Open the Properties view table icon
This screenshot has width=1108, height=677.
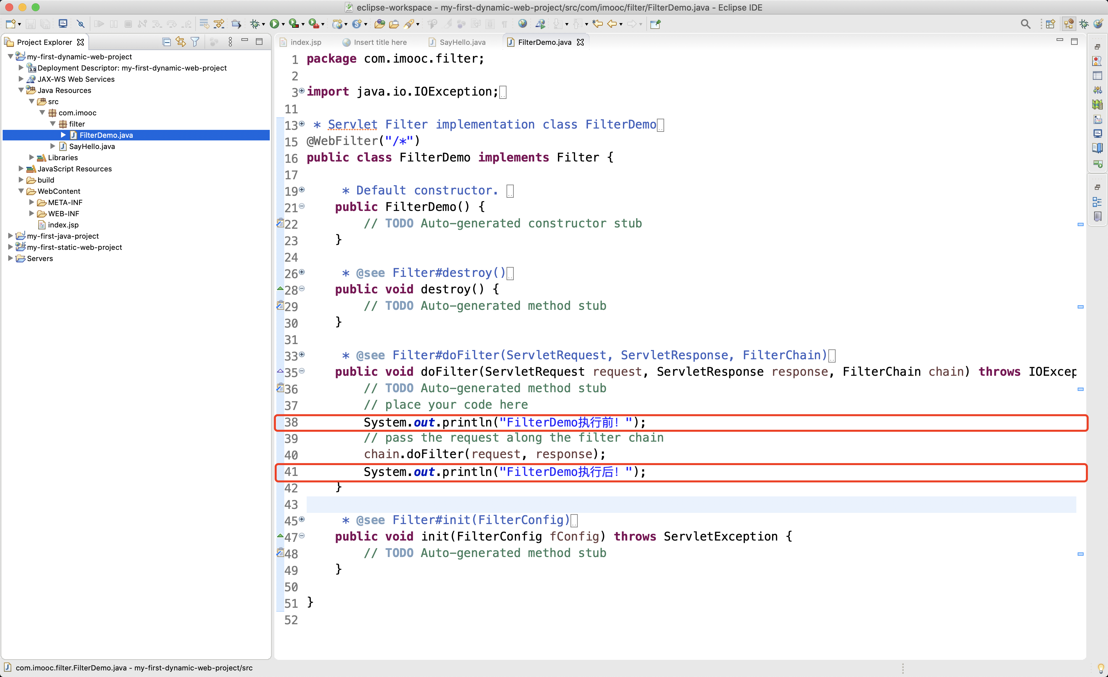(x=1097, y=75)
